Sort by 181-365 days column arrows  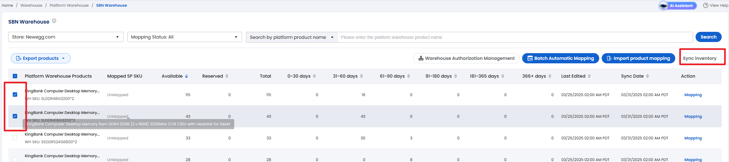[x=503, y=76]
